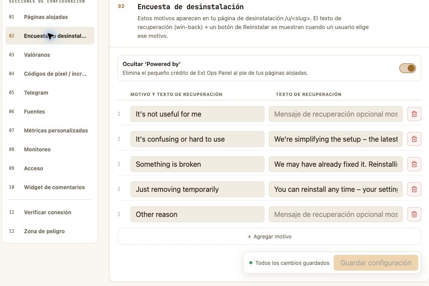Click empty recovery message field for "Other reason"
The height and width of the screenshot is (286, 429).
click(336, 214)
